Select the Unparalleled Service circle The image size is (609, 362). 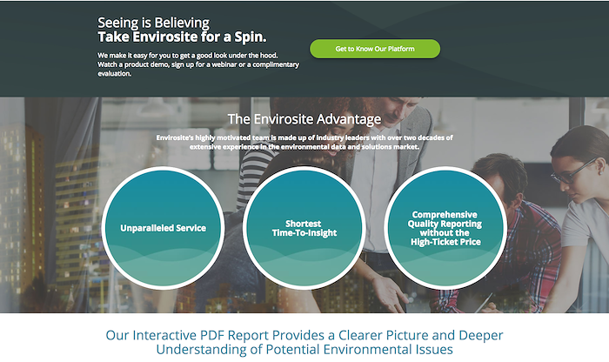164,228
